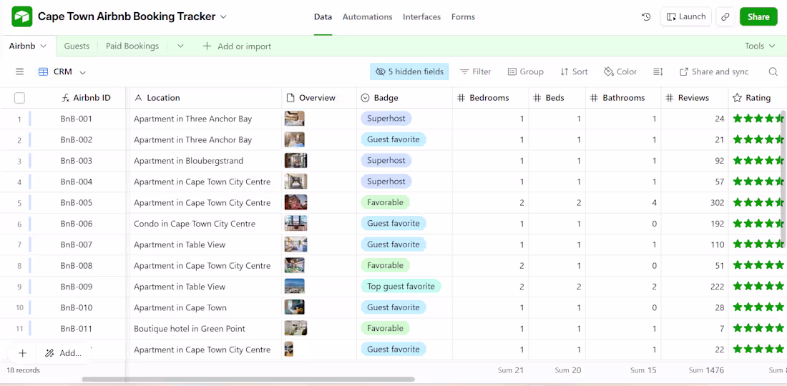Click the Add with AI button
This screenshot has height=386, width=787.
63,353
